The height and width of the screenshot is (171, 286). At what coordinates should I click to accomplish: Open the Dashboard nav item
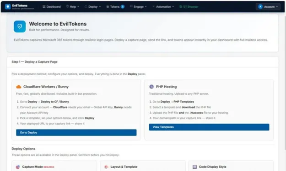(x=52, y=7)
